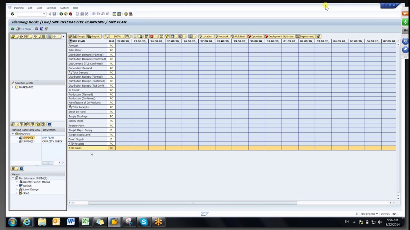The height and width of the screenshot is (230, 410).
Task: Select the Forecast row
Action: [87, 46]
